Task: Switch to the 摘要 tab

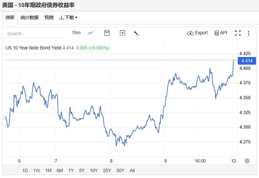Action: (x=10, y=17)
